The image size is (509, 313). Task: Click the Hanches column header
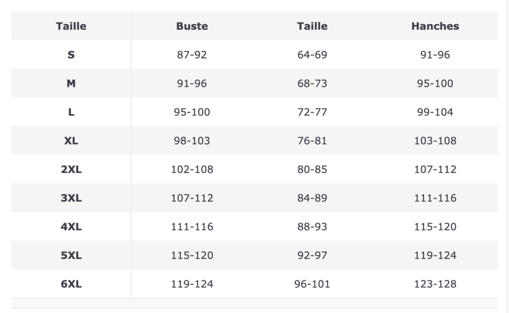click(435, 26)
